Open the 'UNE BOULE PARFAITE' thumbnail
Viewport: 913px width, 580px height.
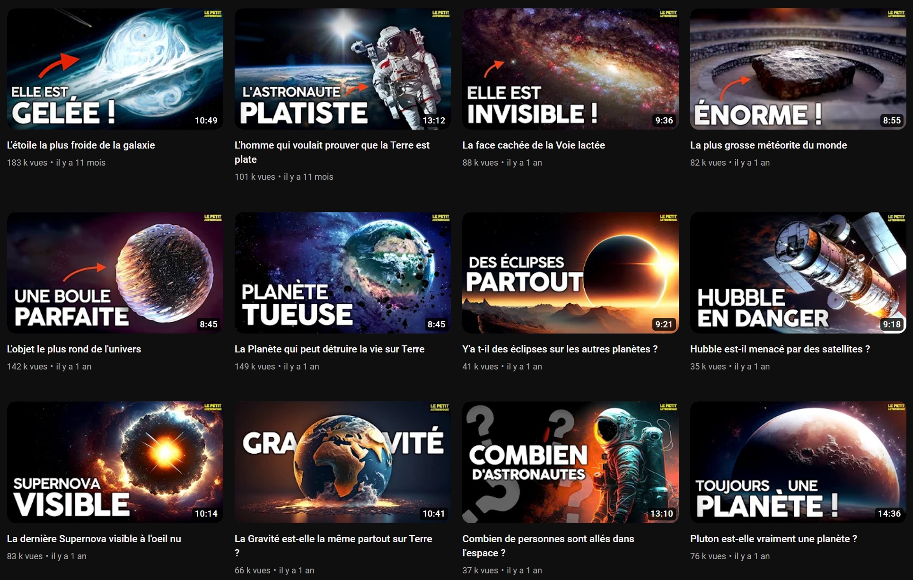(x=115, y=272)
